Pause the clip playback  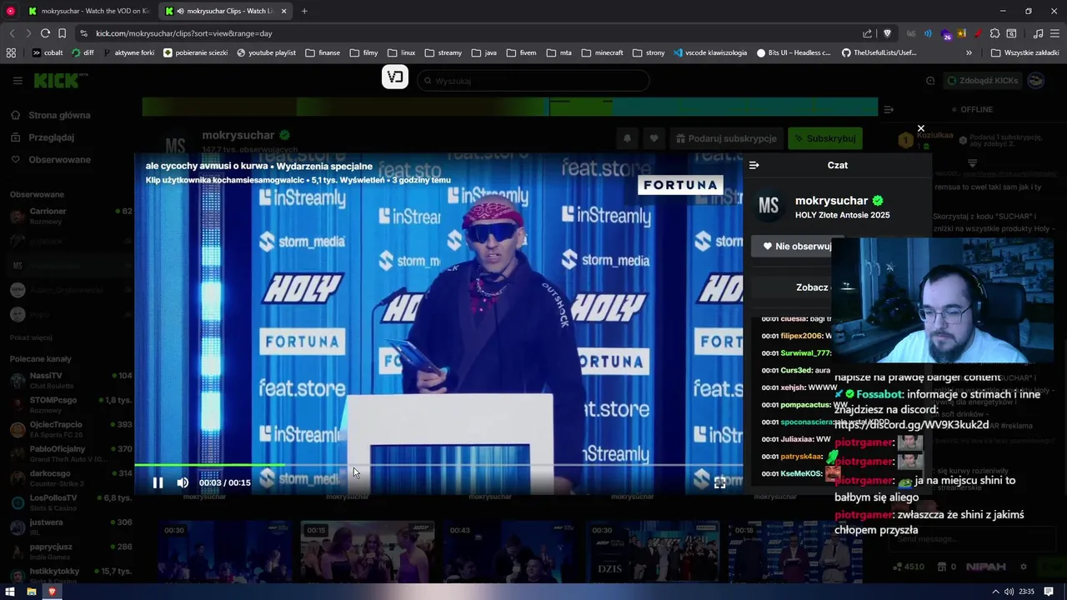(x=158, y=482)
